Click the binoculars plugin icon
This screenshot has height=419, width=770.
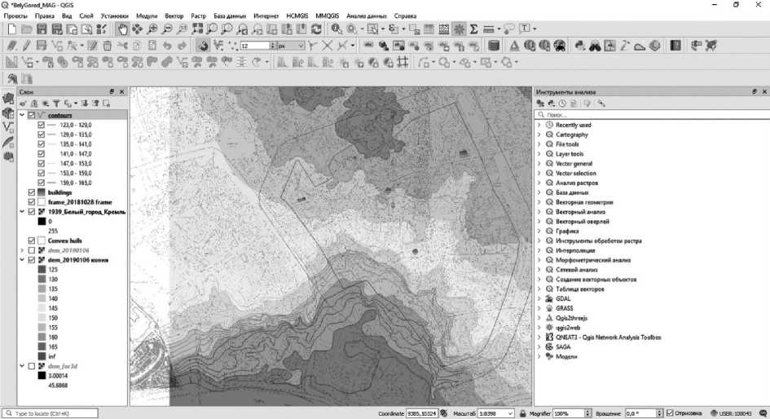[595, 46]
